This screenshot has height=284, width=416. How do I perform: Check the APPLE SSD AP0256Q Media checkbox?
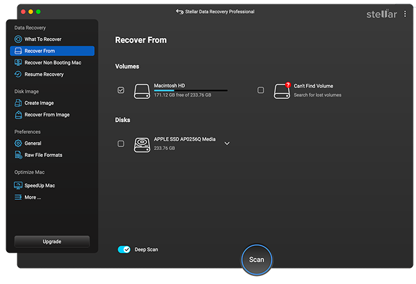pyautogui.click(x=121, y=144)
